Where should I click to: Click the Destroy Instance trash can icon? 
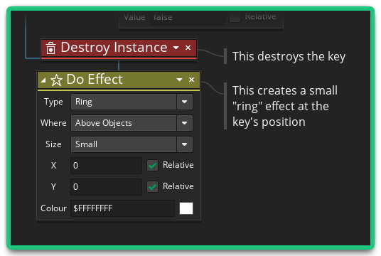[50, 48]
